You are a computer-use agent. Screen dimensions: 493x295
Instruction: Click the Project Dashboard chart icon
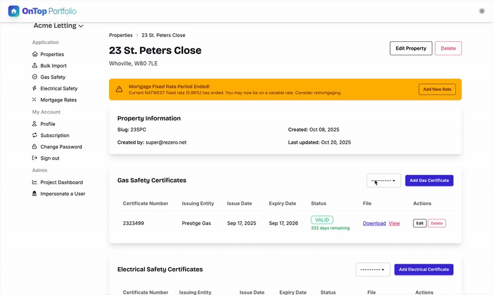tap(35, 183)
